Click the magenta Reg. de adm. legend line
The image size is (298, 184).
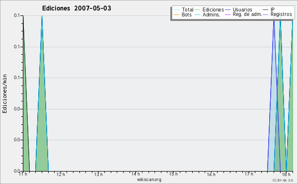pyautogui.click(x=227, y=14)
